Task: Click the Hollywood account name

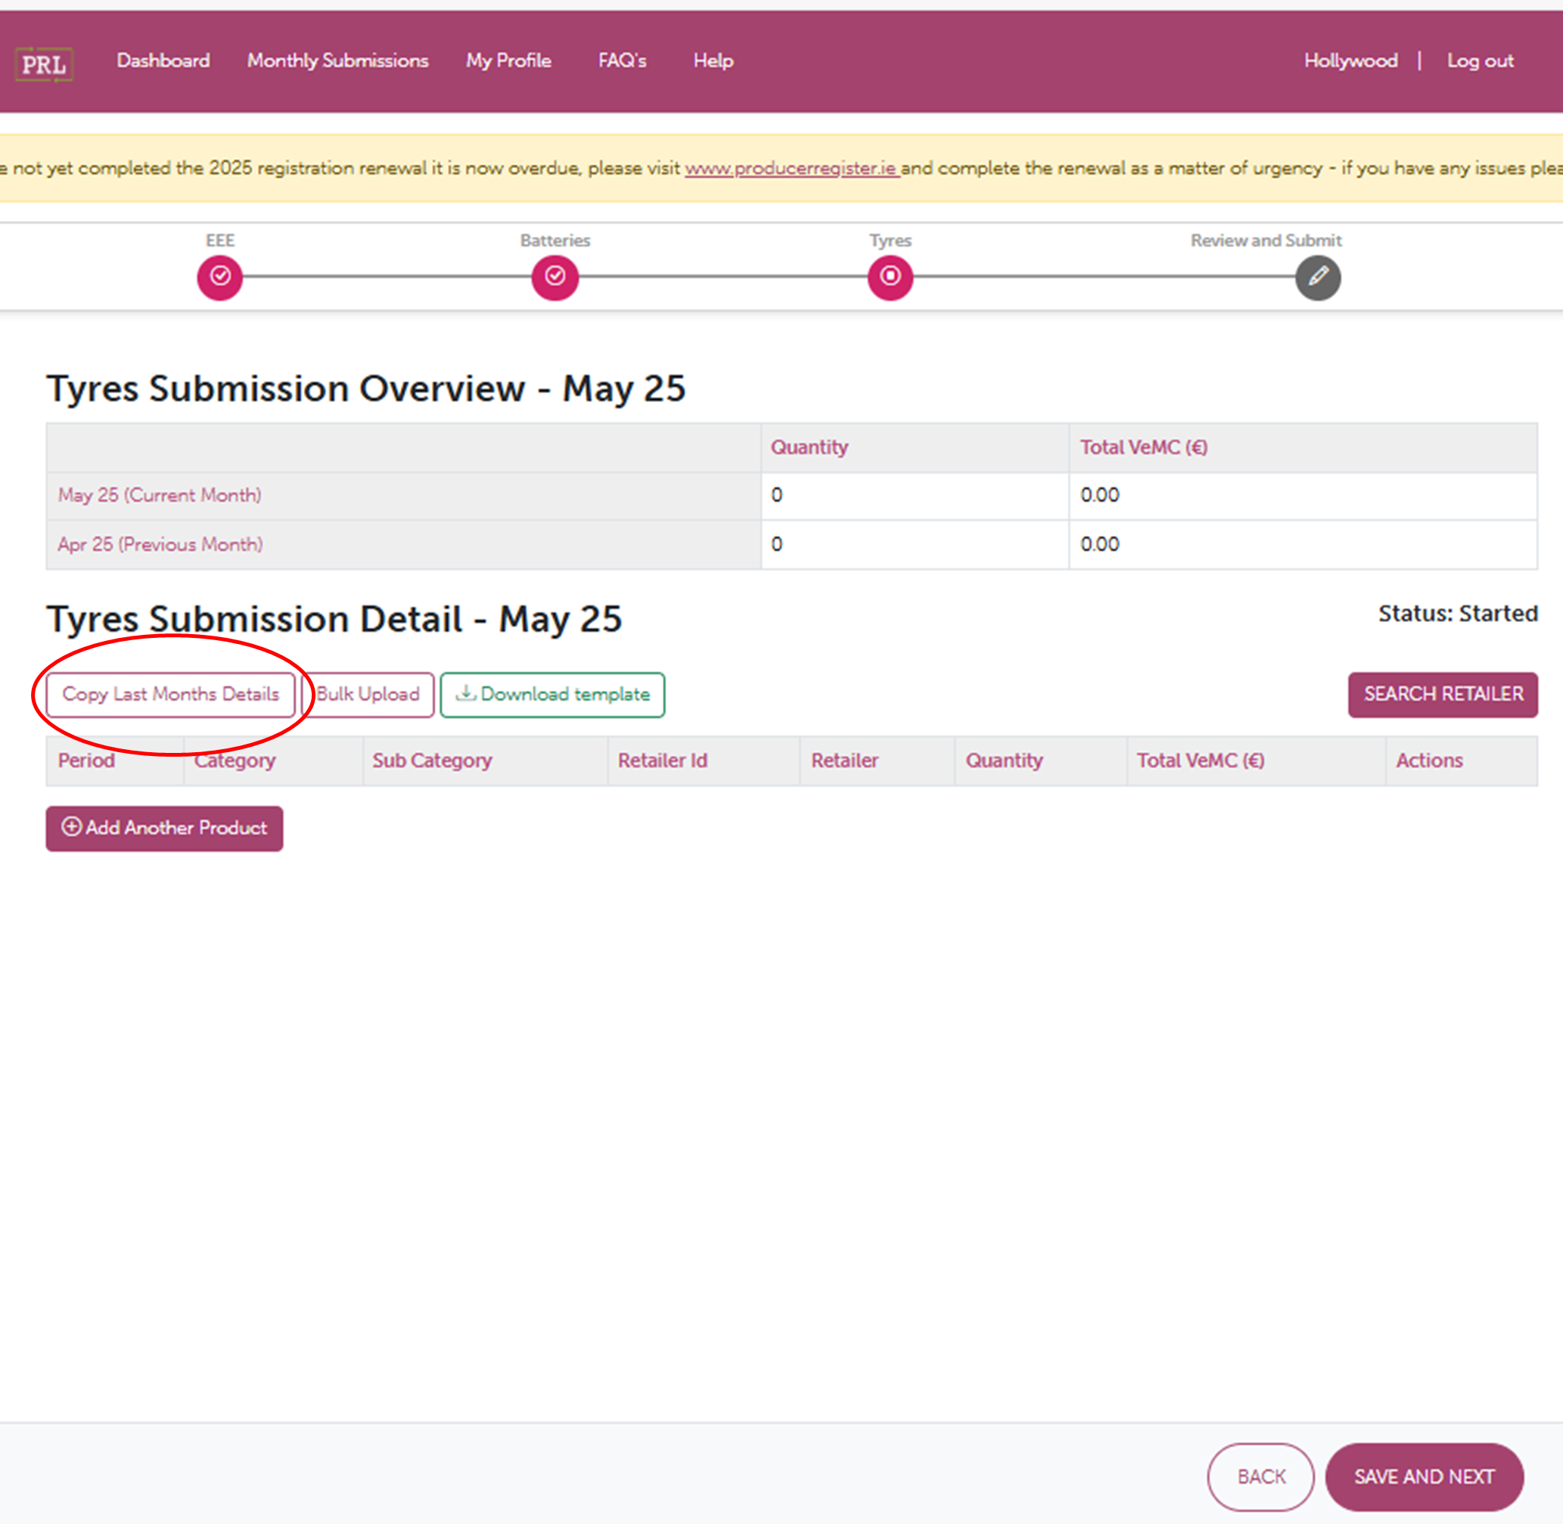Action: 1350,61
